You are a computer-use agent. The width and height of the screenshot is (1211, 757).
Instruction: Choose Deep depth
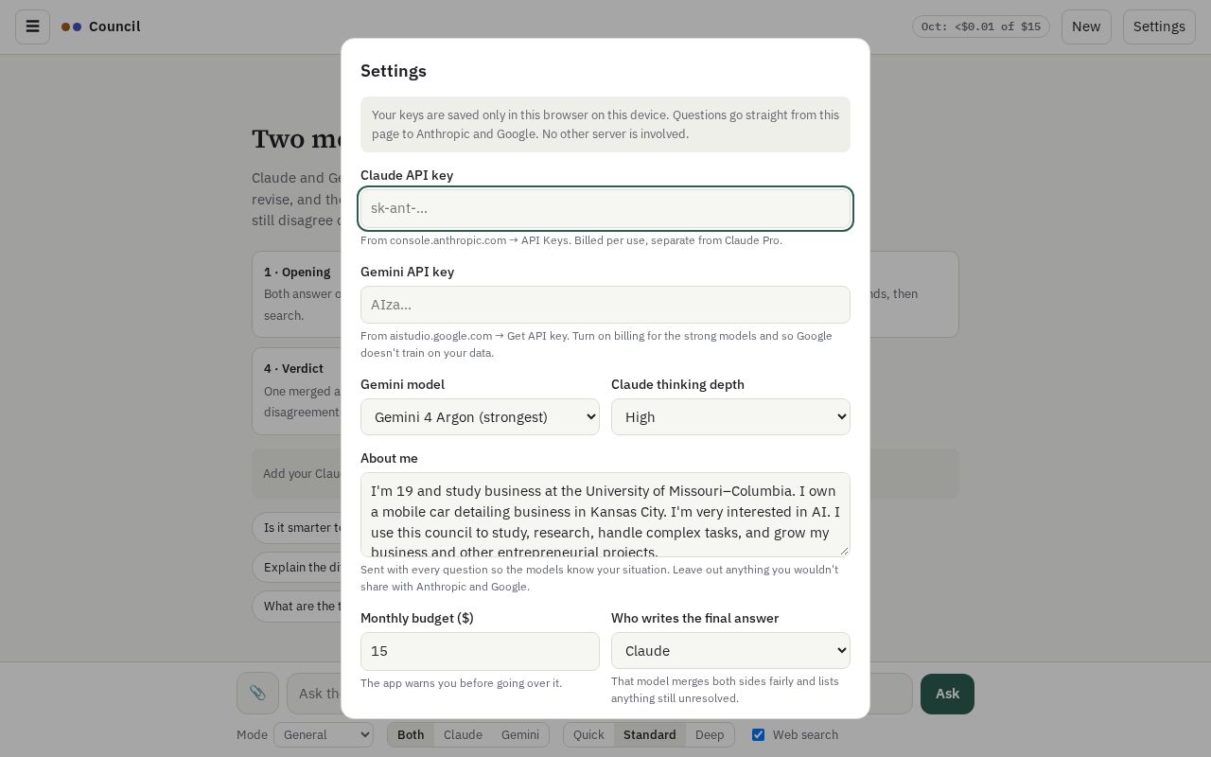(x=710, y=734)
